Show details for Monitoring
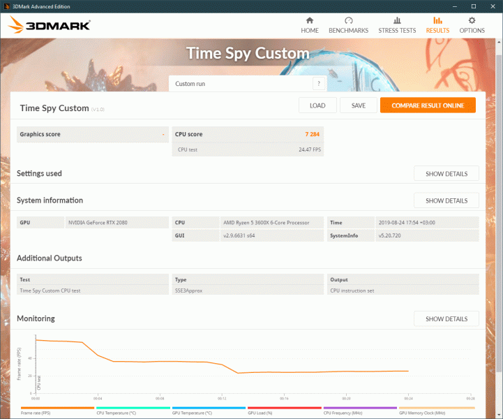This screenshot has height=419, width=503. click(x=446, y=319)
